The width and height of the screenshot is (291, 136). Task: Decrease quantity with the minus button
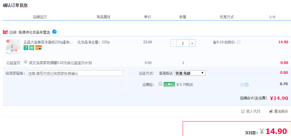click(174, 43)
